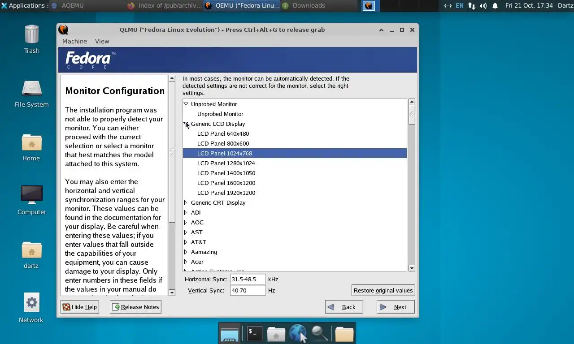Open the Applications menu
Viewport: 574px width, 344px height.
point(23,6)
